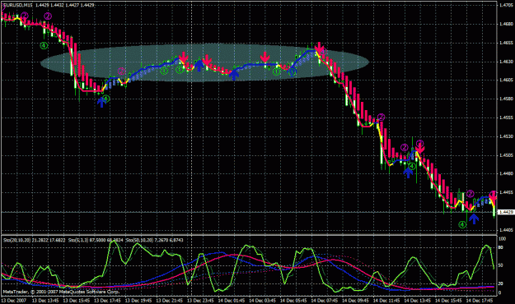Screen dimensions: 515x304
Task: Click the 13 Dec 17:45 time label
Action: tap(107, 301)
